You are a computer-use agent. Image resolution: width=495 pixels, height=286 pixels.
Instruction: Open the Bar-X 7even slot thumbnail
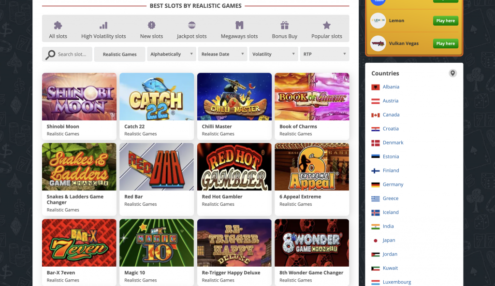[79, 243]
